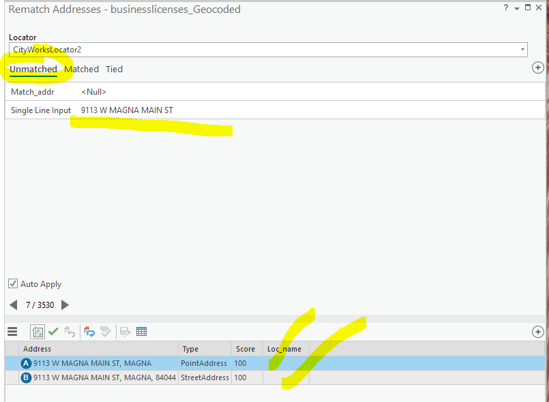Select the green Match checkmark icon
Screen dimensions: 549x402
click(54, 331)
